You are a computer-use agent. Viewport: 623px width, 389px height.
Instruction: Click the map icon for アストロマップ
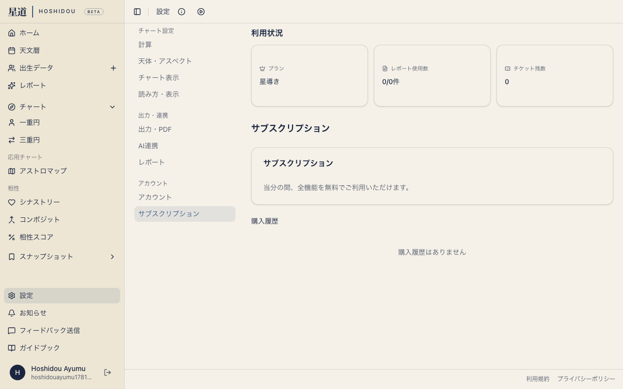tap(12, 171)
